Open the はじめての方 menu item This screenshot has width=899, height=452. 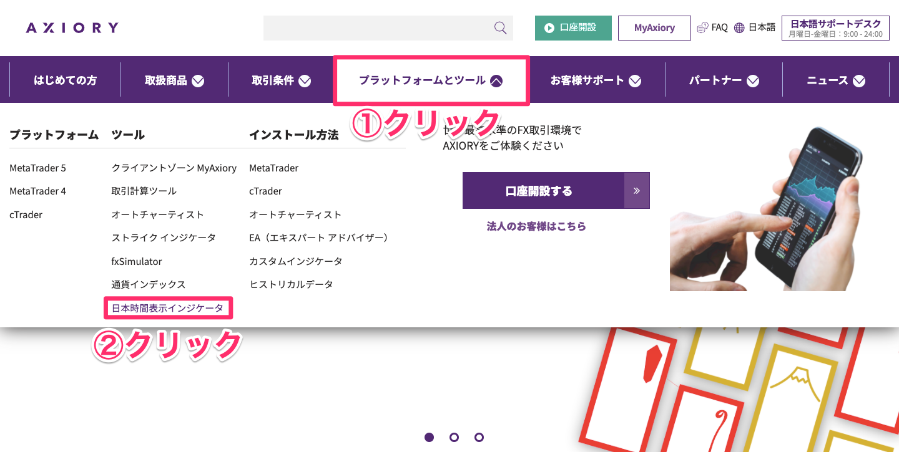tap(65, 80)
